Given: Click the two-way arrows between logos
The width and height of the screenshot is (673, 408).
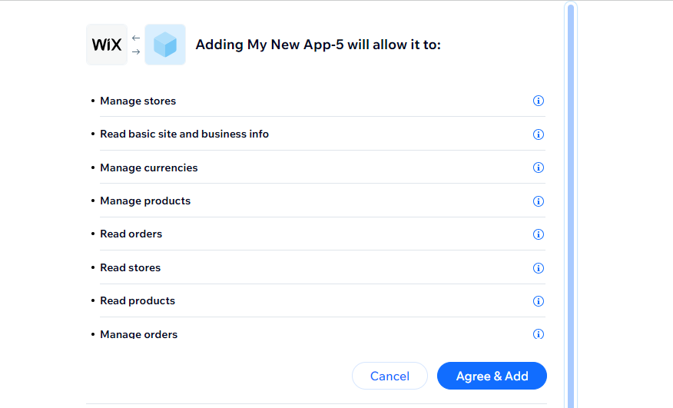Looking at the screenshot, I should (x=136, y=45).
